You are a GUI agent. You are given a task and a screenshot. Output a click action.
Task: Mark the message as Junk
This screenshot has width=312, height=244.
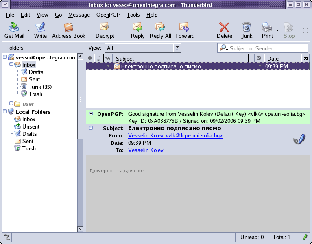[247, 30]
